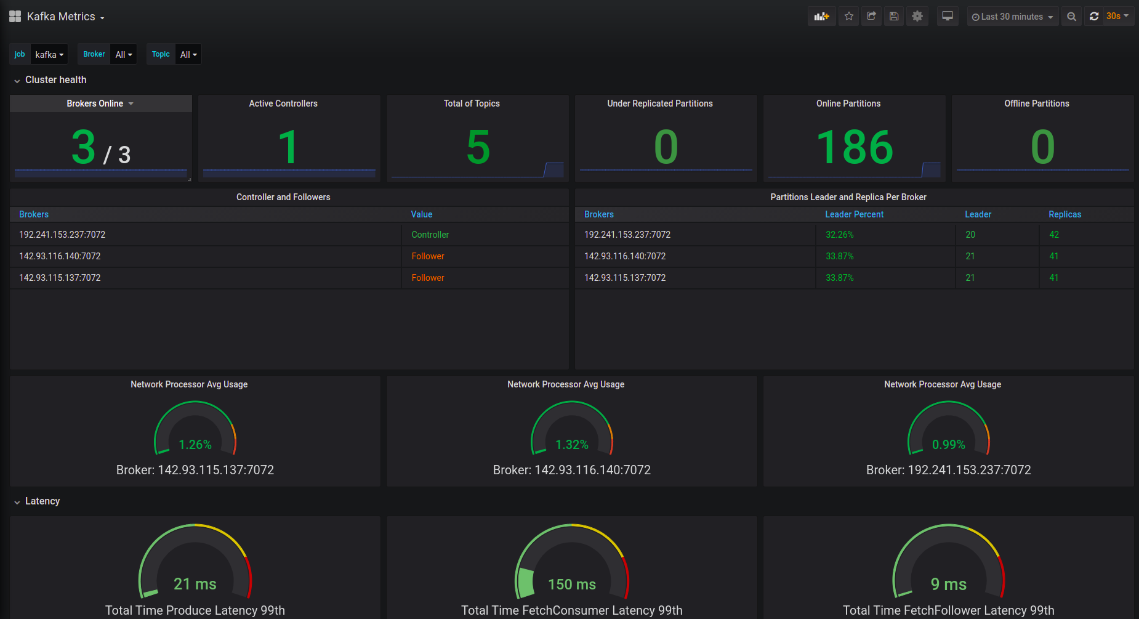The height and width of the screenshot is (619, 1139).
Task: Sort by the Replicas column header
Action: pyautogui.click(x=1065, y=214)
